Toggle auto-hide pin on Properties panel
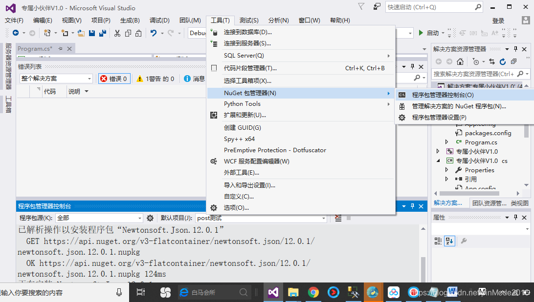The width and height of the screenshot is (534, 302). [x=515, y=217]
